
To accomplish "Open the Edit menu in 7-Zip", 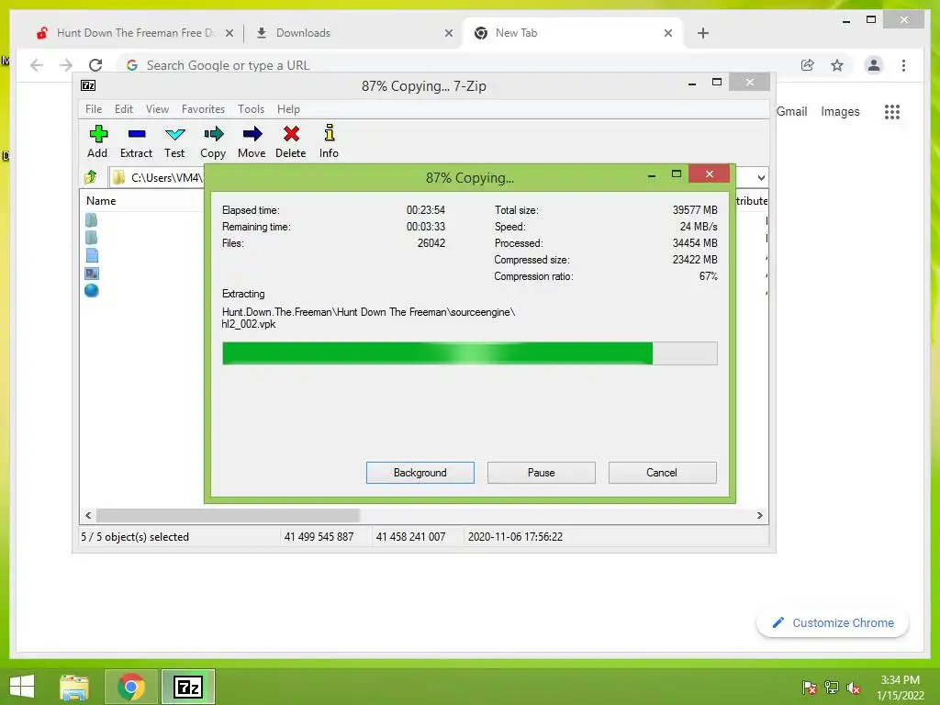I will pos(124,109).
